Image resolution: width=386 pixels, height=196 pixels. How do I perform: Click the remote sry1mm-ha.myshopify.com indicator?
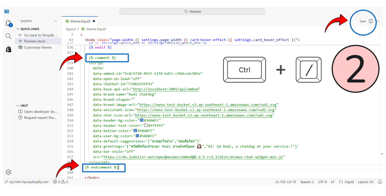(27, 182)
